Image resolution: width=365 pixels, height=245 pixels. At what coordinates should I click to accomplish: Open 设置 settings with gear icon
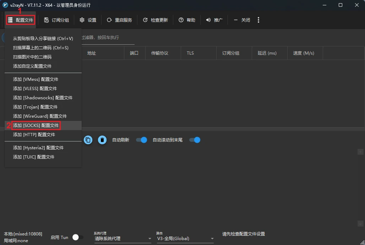tap(88, 20)
